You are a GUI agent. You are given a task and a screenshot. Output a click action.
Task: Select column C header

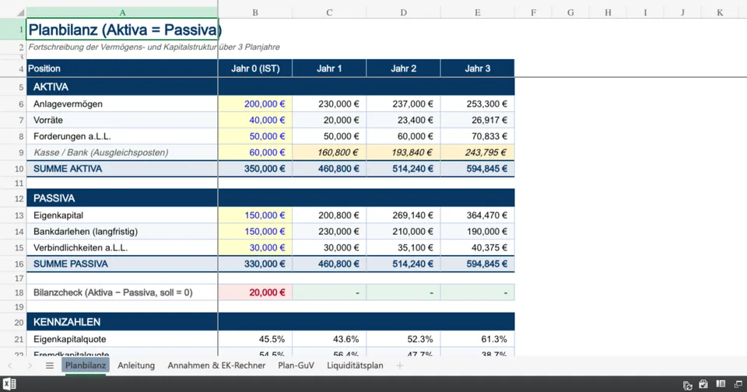pyautogui.click(x=329, y=13)
